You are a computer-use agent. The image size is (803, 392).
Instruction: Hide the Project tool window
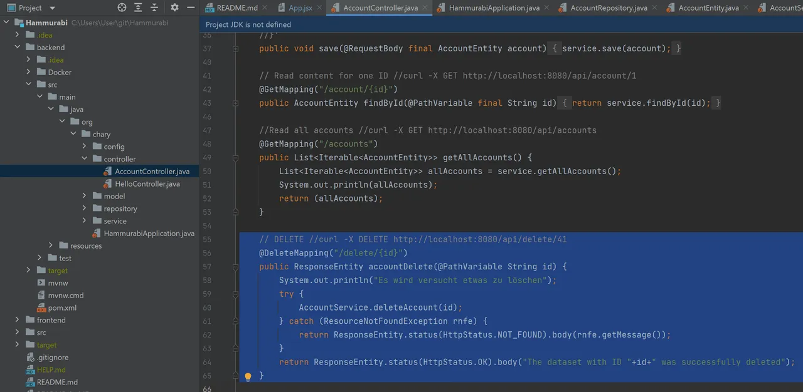191,8
